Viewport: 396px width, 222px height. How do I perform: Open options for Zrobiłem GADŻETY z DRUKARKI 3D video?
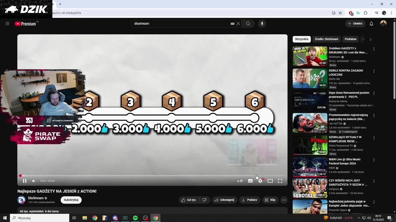coord(374,49)
